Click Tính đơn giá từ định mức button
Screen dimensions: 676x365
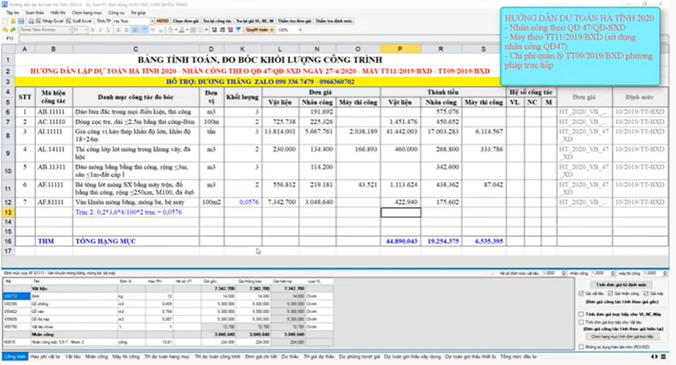tap(620, 285)
